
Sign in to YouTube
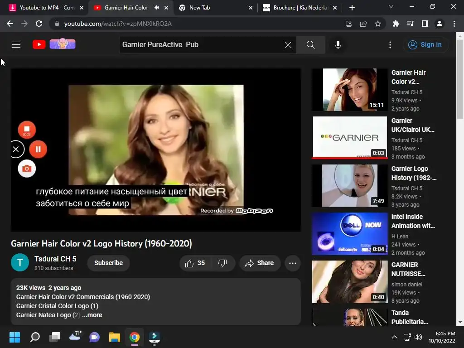tap(425, 45)
